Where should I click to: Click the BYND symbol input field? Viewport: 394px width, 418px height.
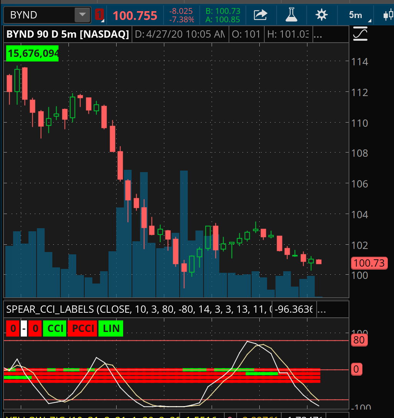[x=40, y=15]
